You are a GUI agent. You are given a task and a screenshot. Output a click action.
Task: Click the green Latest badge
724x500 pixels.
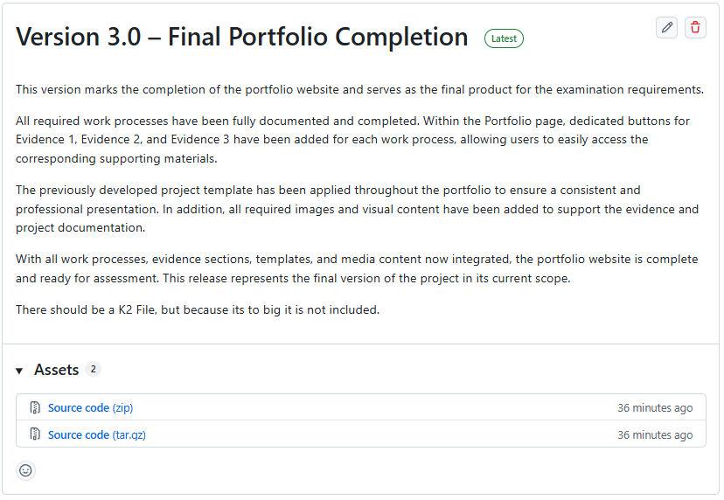click(504, 38)
